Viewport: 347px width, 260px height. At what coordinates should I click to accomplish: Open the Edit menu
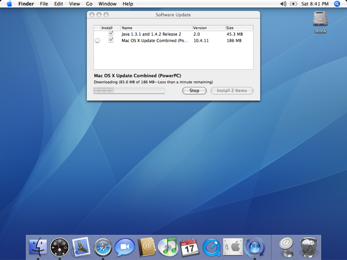(x=59, y=4)
